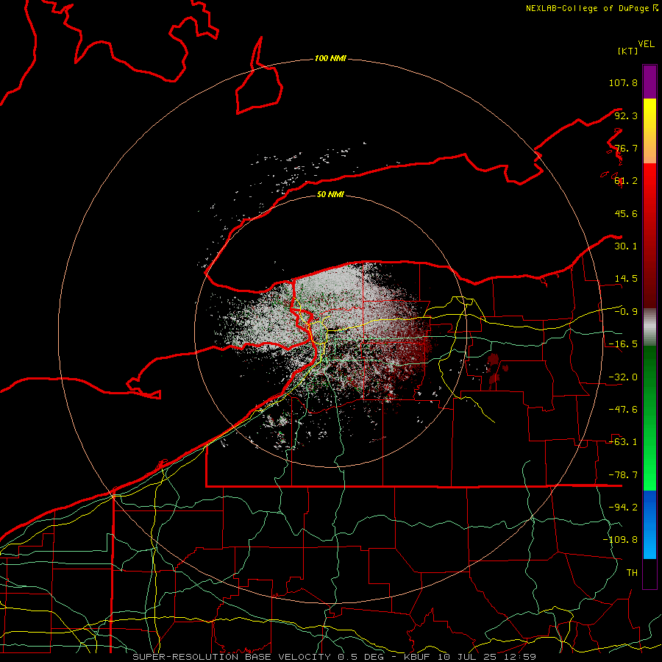Image resolution: width=662 pixels, height=662 pixels.
Task: Click the bright green color bar segment
Action: point(649,418)
